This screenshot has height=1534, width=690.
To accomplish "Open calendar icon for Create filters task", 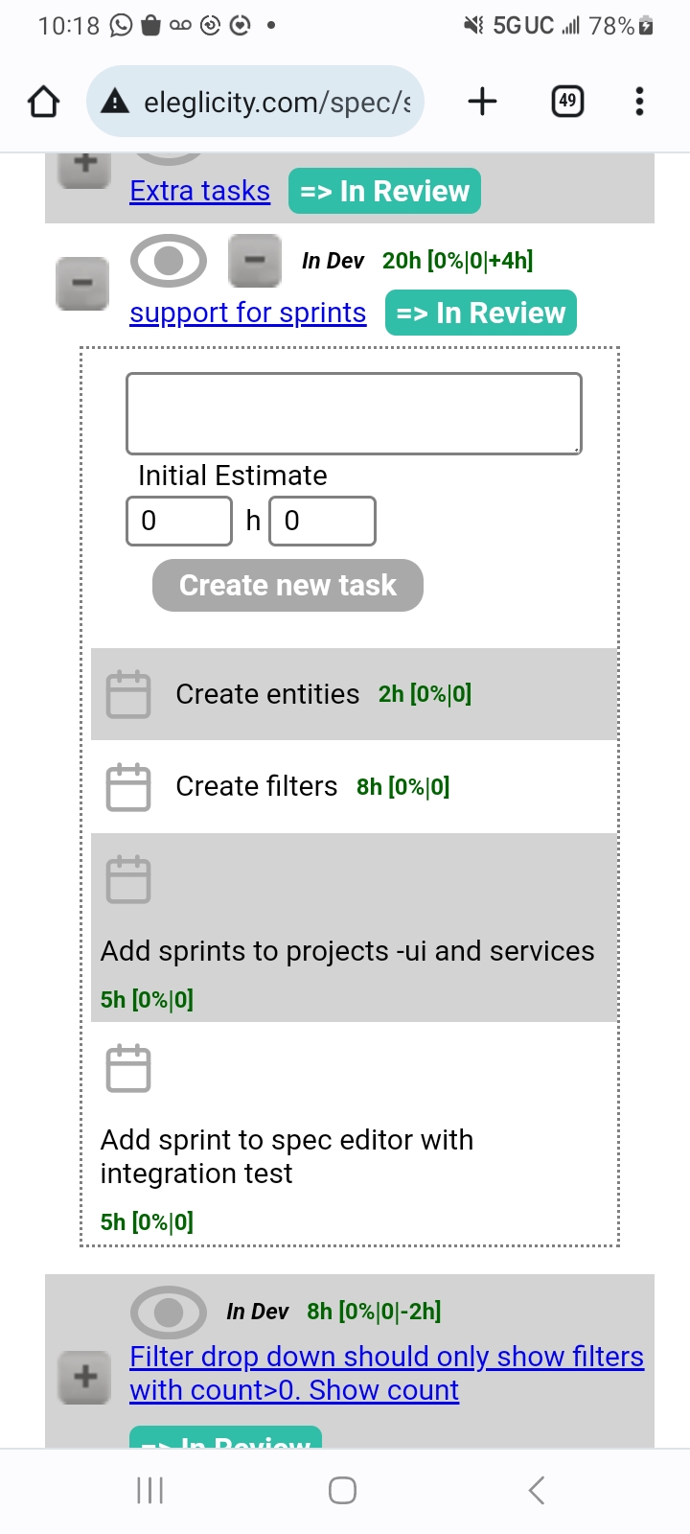I will (x=127, y=787).
